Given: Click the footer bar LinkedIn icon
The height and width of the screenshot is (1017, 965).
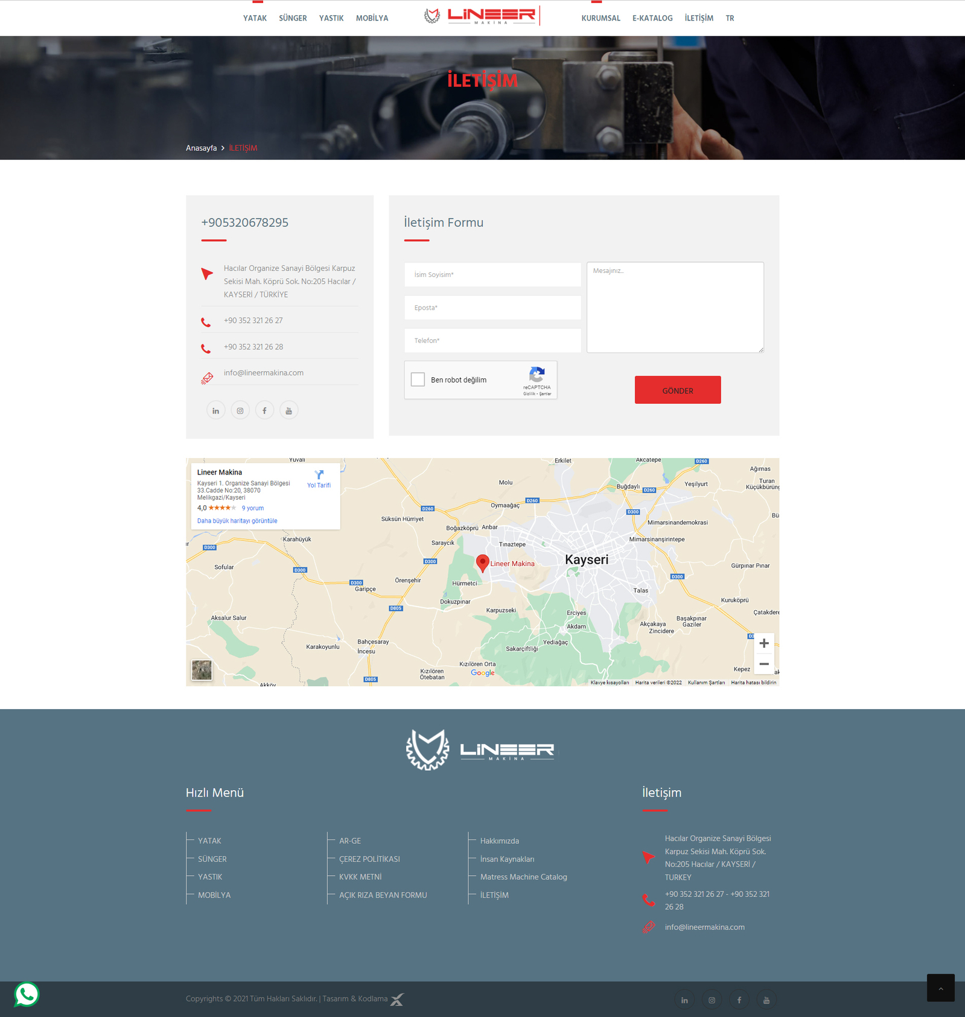Looking at the screenshot, I should point(684,1000).
